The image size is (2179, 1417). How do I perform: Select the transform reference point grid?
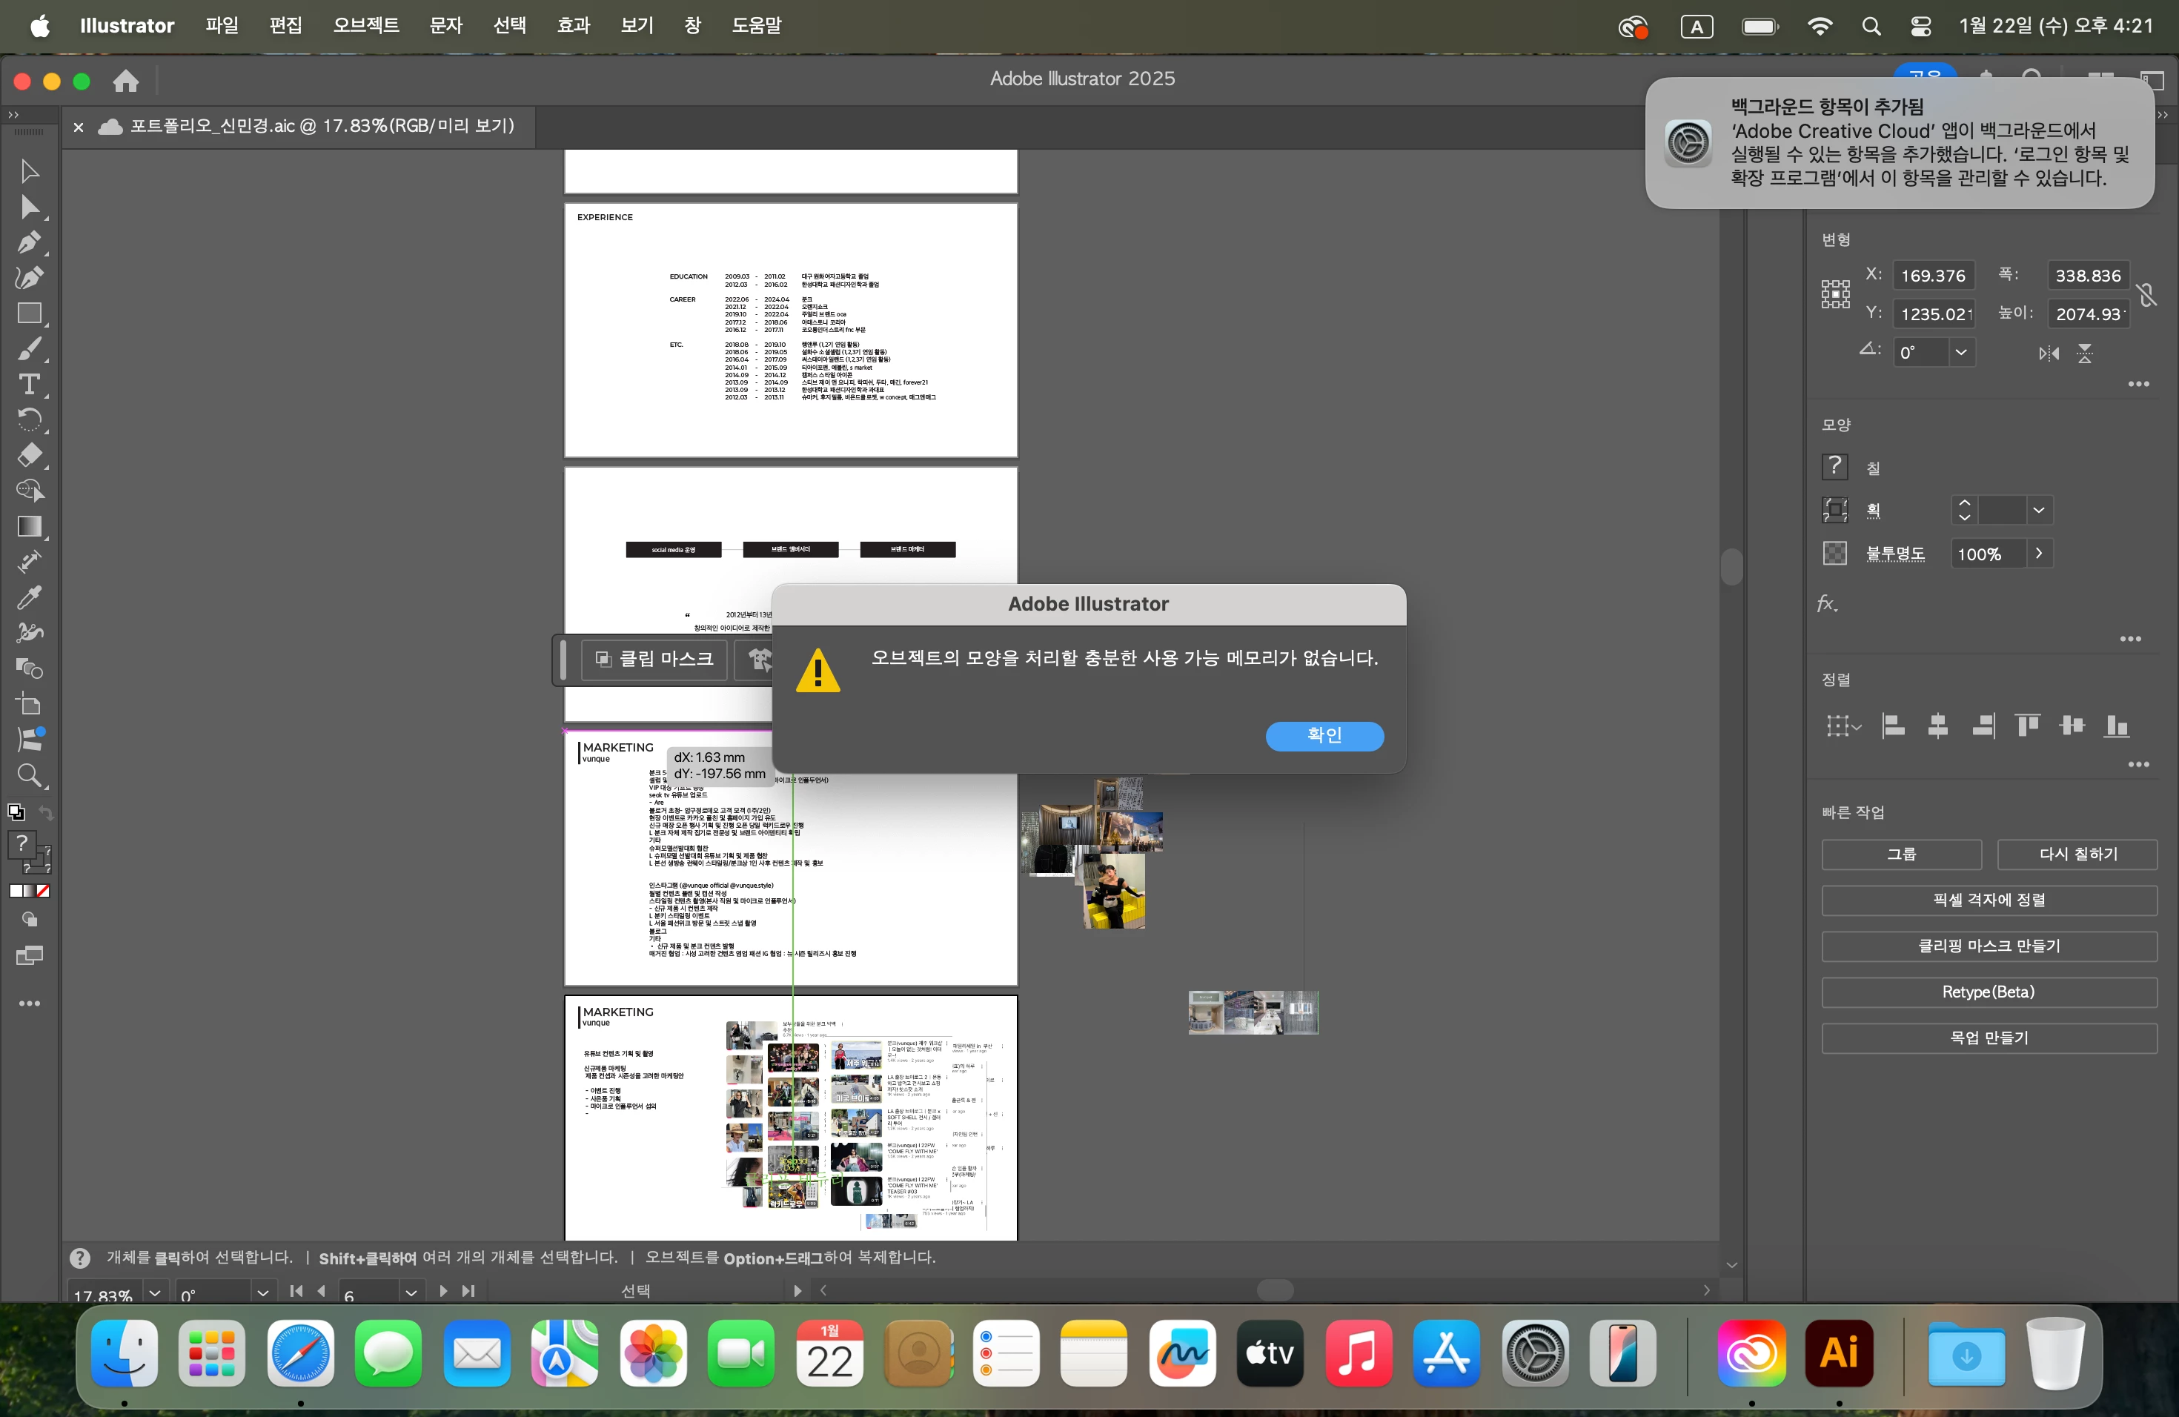click(x=1835, y=295)
